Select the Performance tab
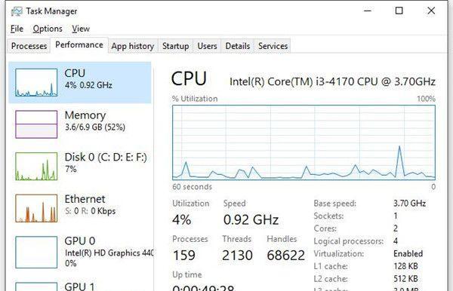 (x=79, y=45)
